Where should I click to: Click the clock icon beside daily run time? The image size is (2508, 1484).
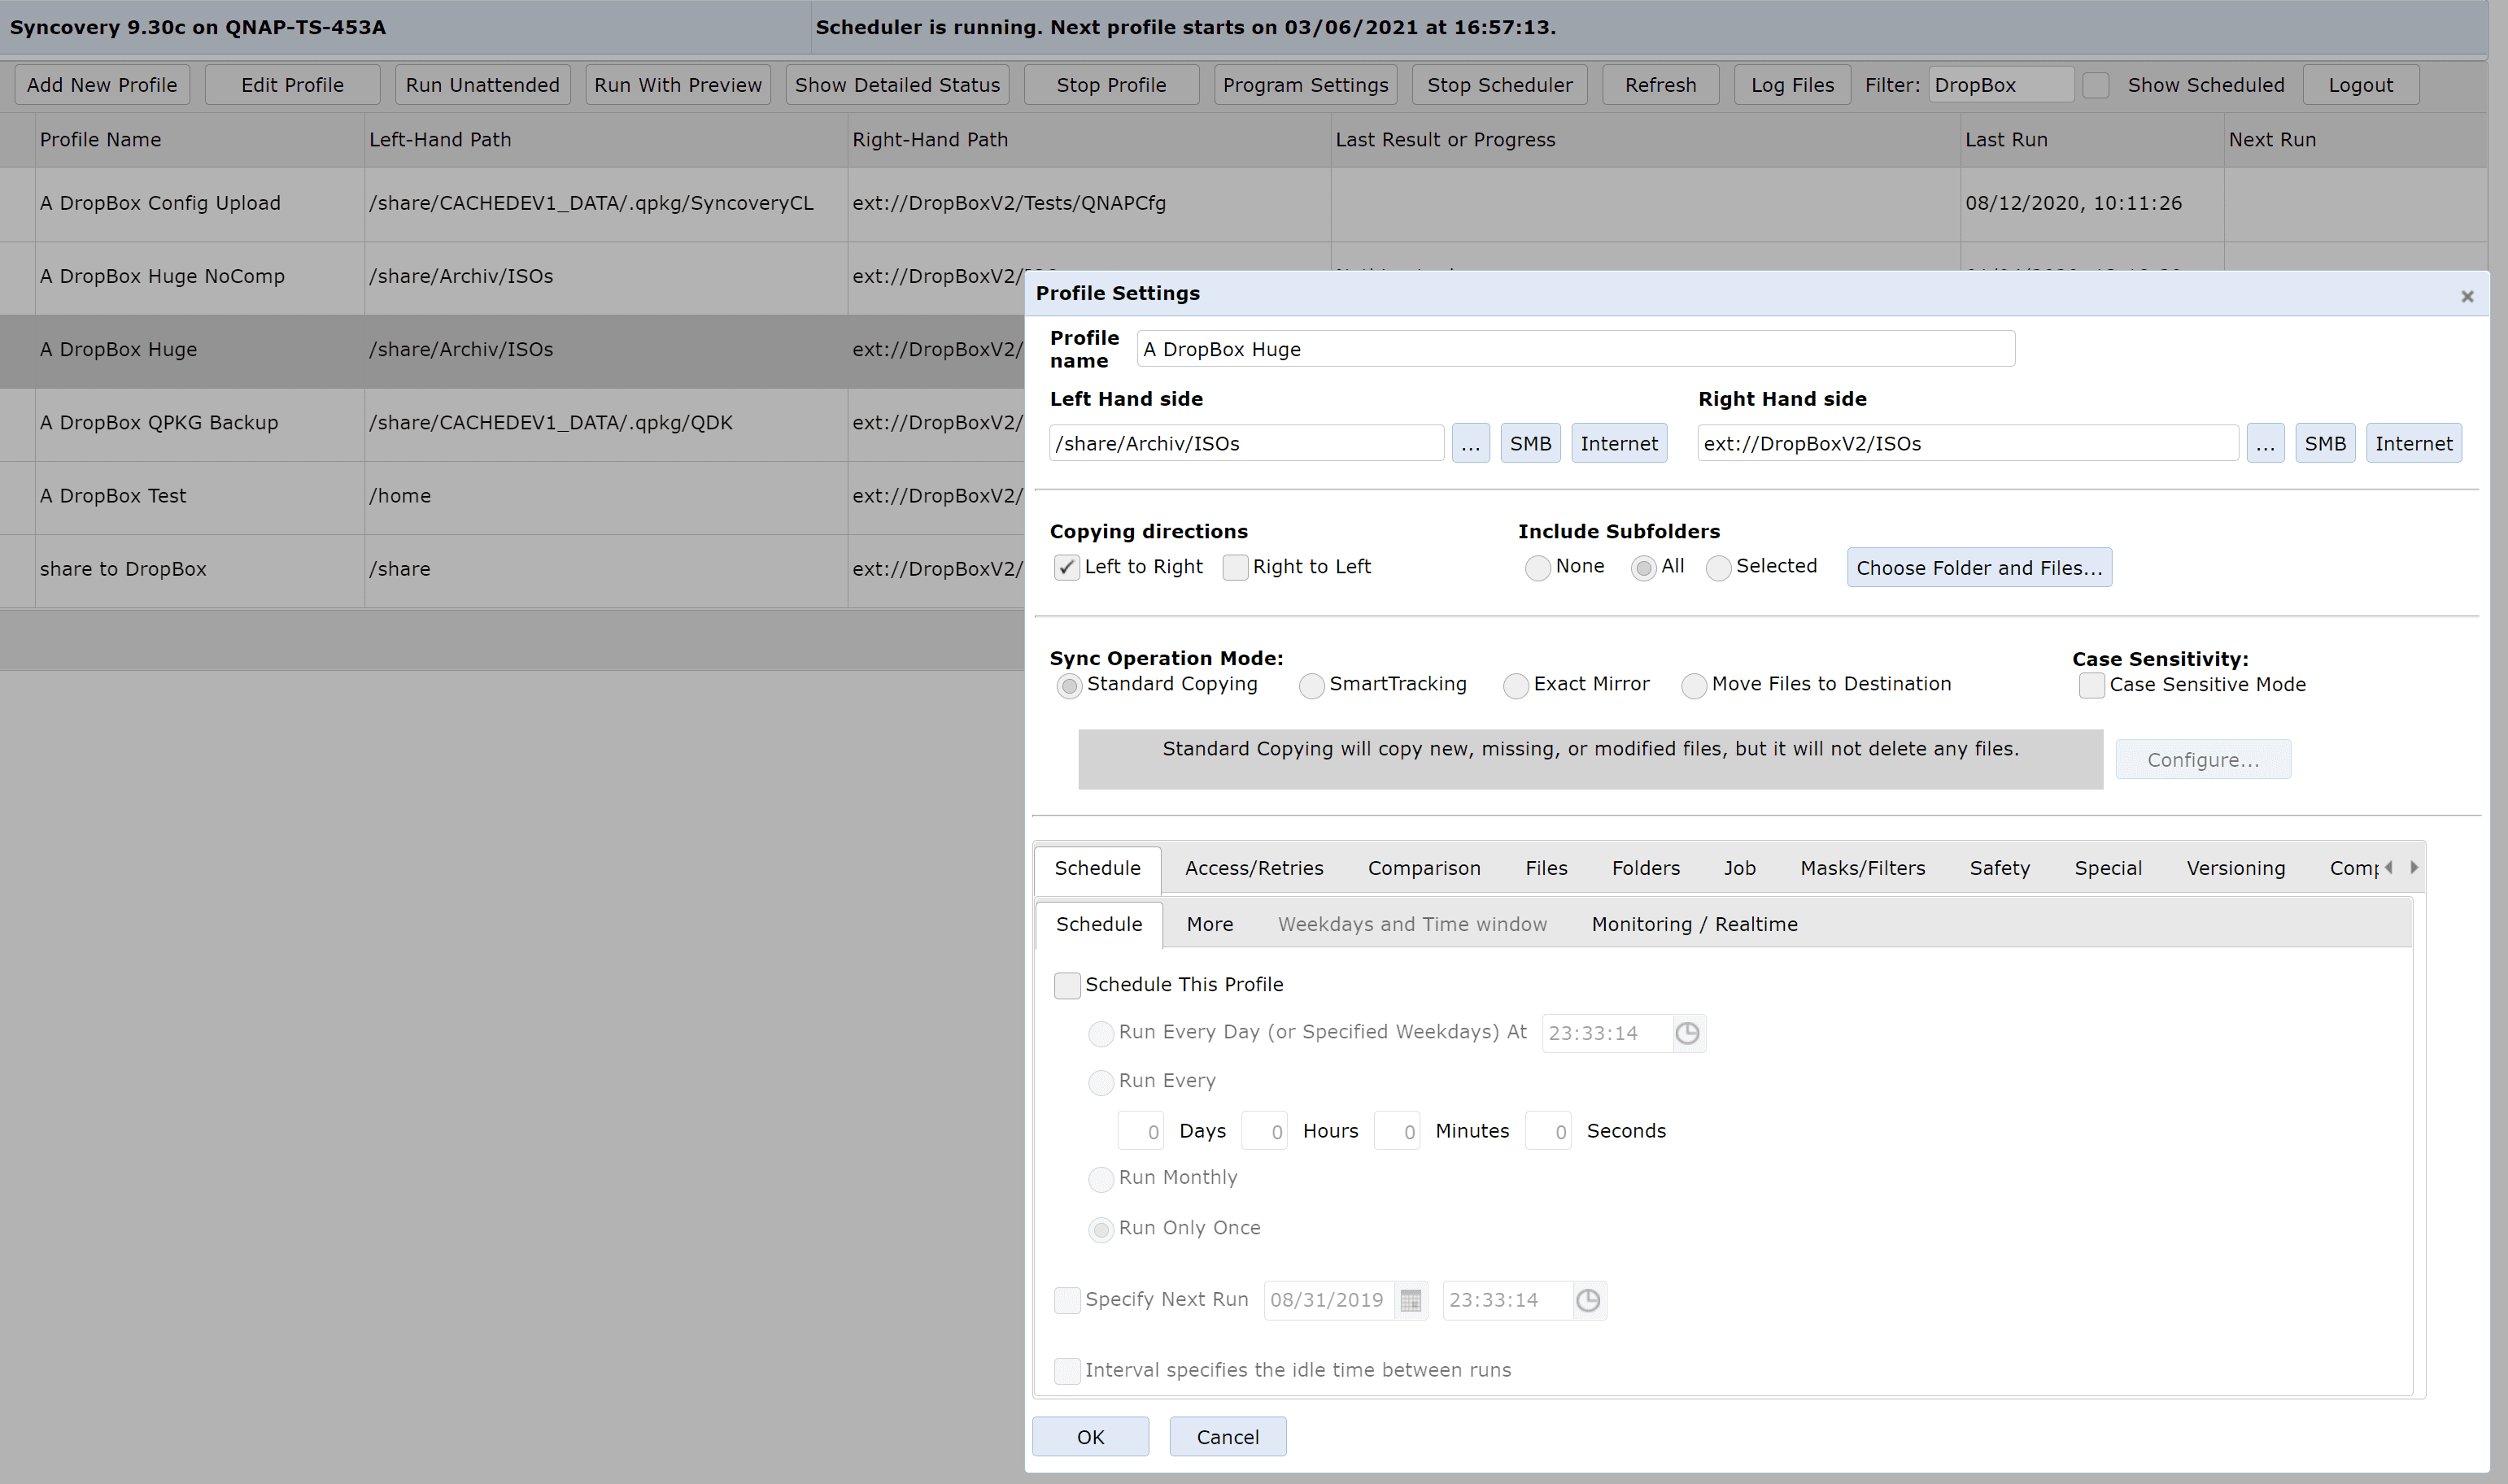(1686, 1033)
